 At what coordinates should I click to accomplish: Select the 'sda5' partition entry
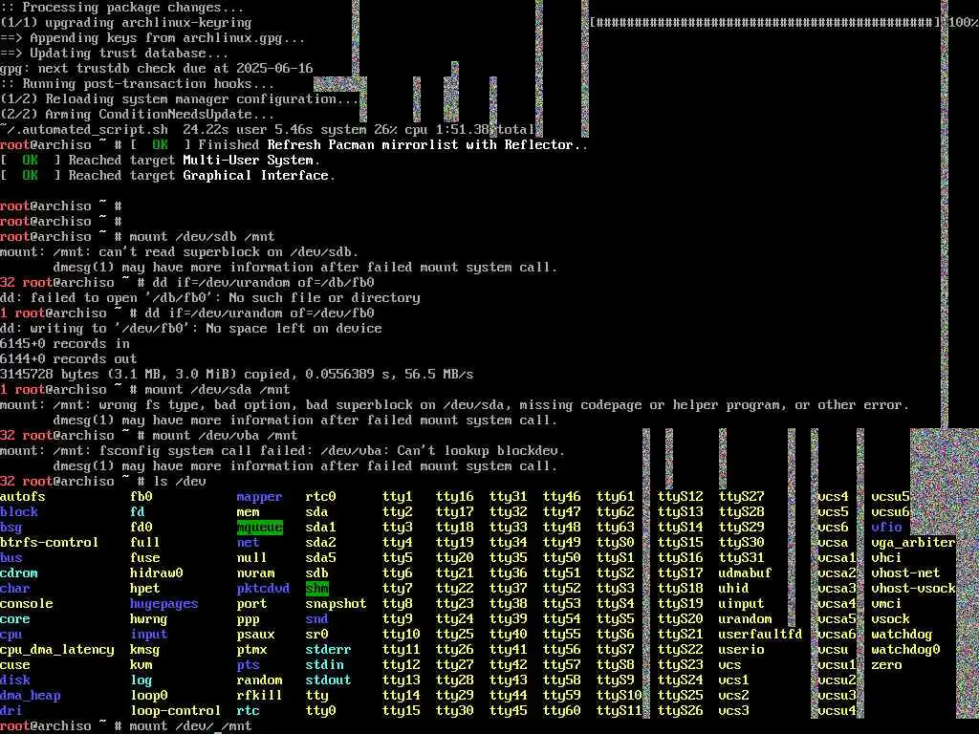(x=320, y=558)
